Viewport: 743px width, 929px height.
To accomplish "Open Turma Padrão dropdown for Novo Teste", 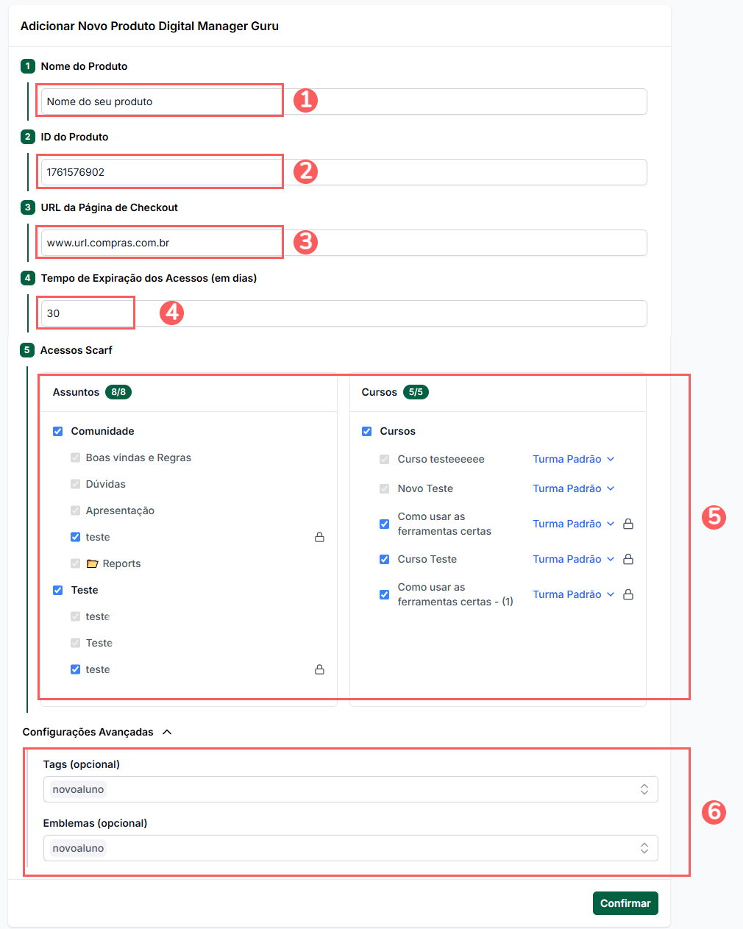I will (573, 488).
